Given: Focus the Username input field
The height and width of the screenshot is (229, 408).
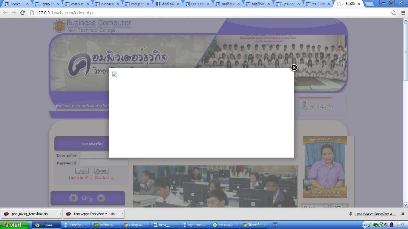Looking at the screenshot, I should [x=104, y=155].
